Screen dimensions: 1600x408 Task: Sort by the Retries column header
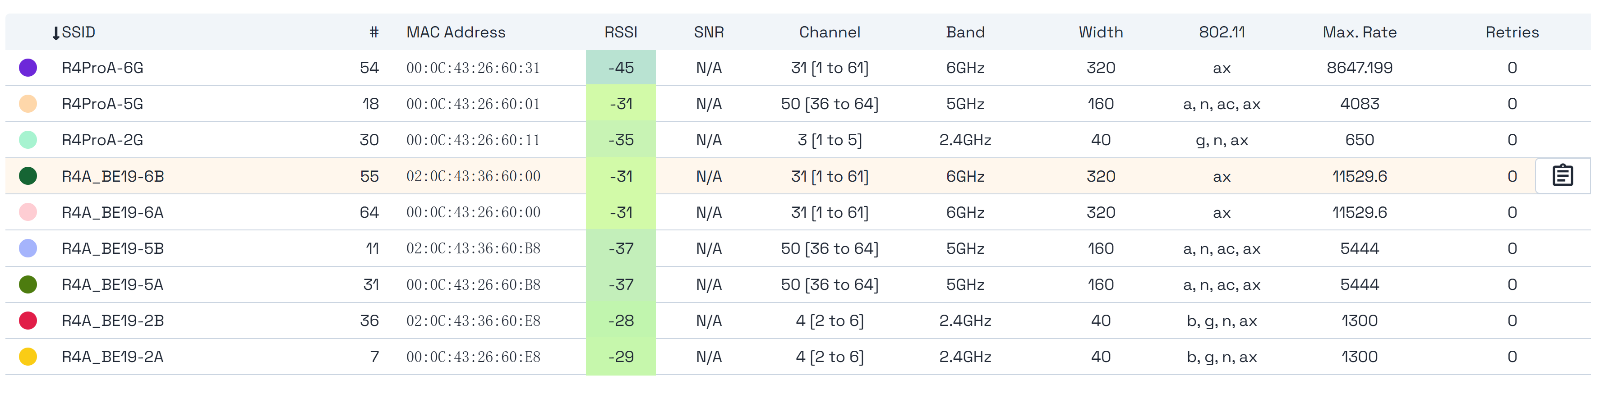pos(1511,32)
